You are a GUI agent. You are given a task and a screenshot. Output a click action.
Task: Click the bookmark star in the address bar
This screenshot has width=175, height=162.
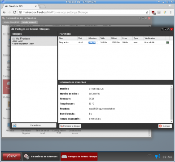147,12
